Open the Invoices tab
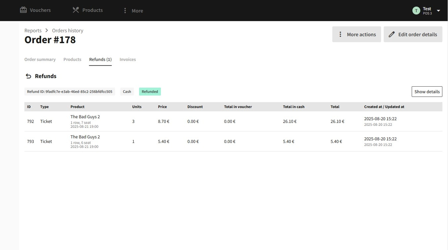The image size is (448, 250). click(x=128, y=60)
